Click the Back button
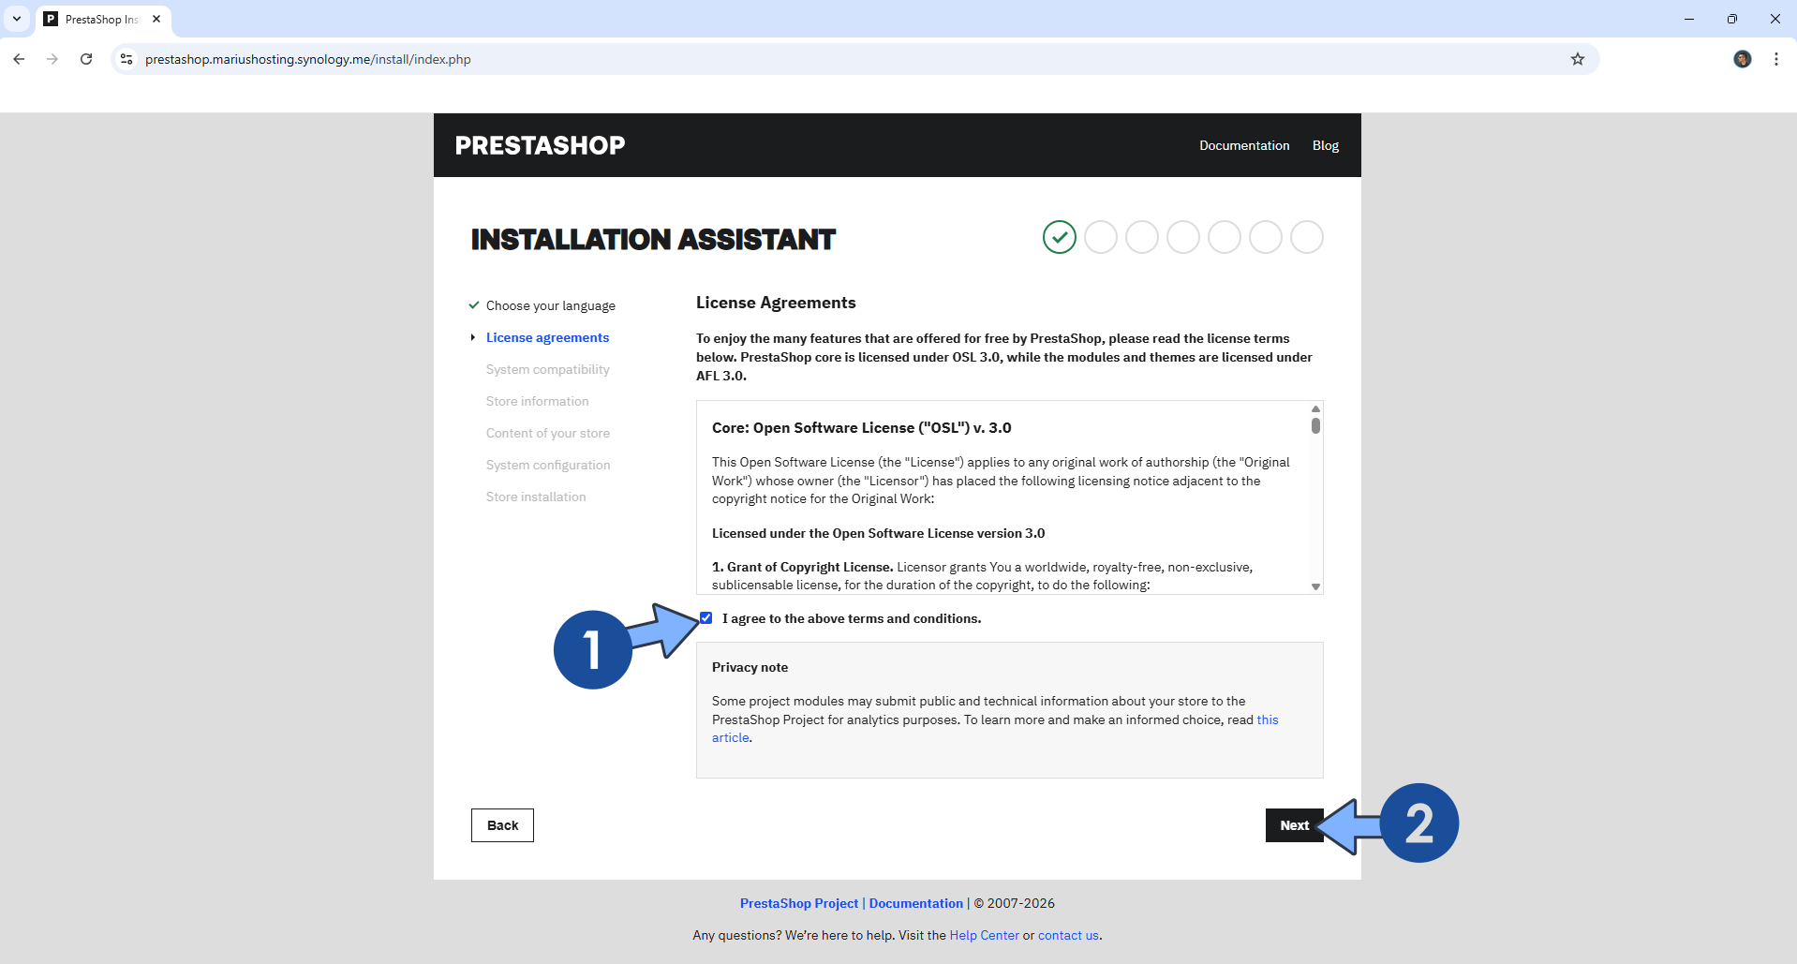 click(502, 825)
